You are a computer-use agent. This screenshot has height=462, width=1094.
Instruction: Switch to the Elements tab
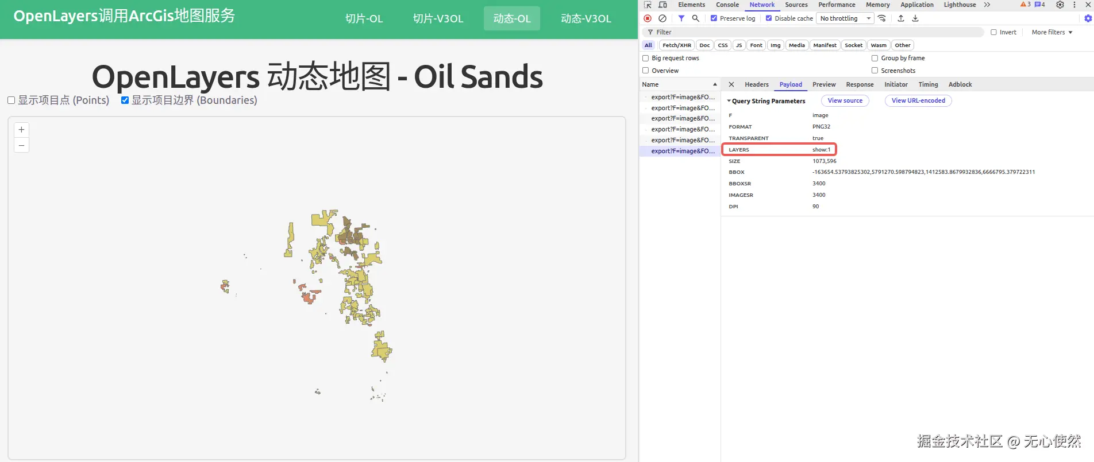(691, 5)
